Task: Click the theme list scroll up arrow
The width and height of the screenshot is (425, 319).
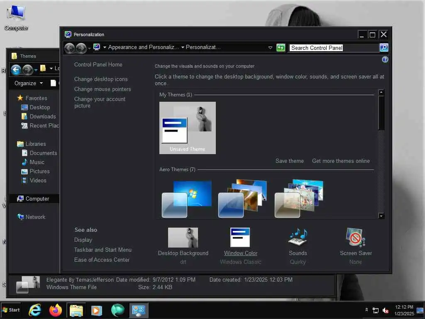Action: tap(381, 93)
